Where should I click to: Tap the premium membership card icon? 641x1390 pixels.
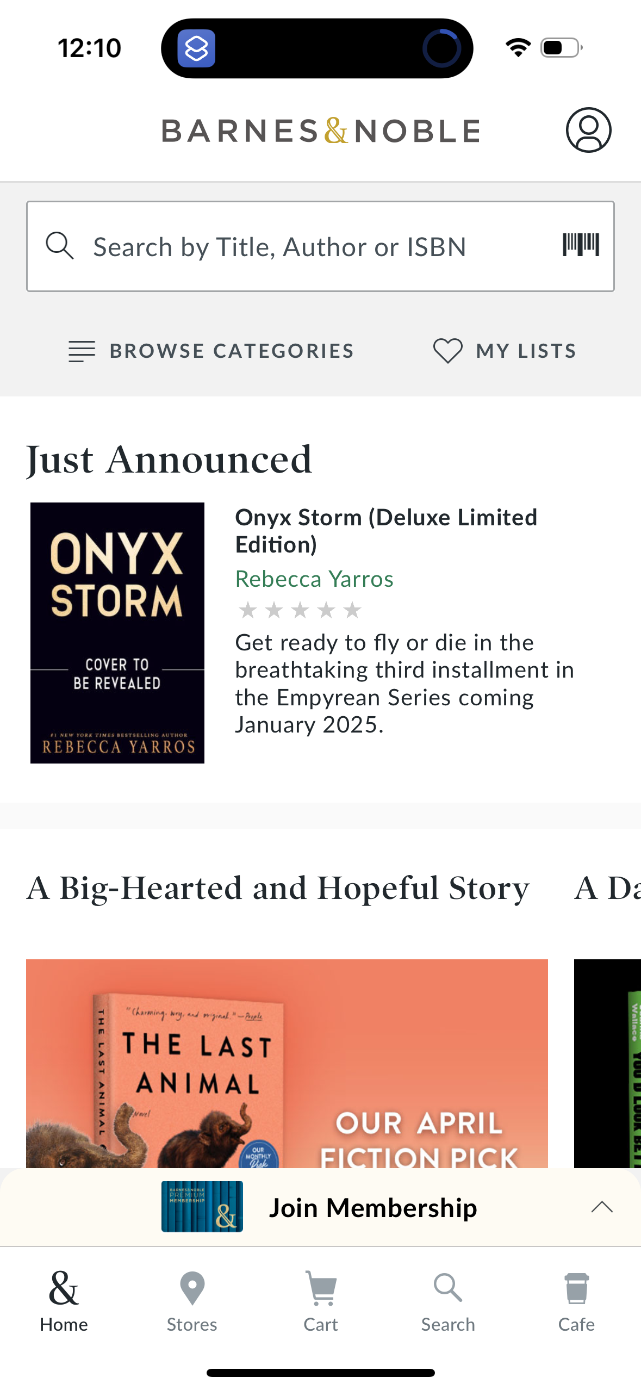202,1207
